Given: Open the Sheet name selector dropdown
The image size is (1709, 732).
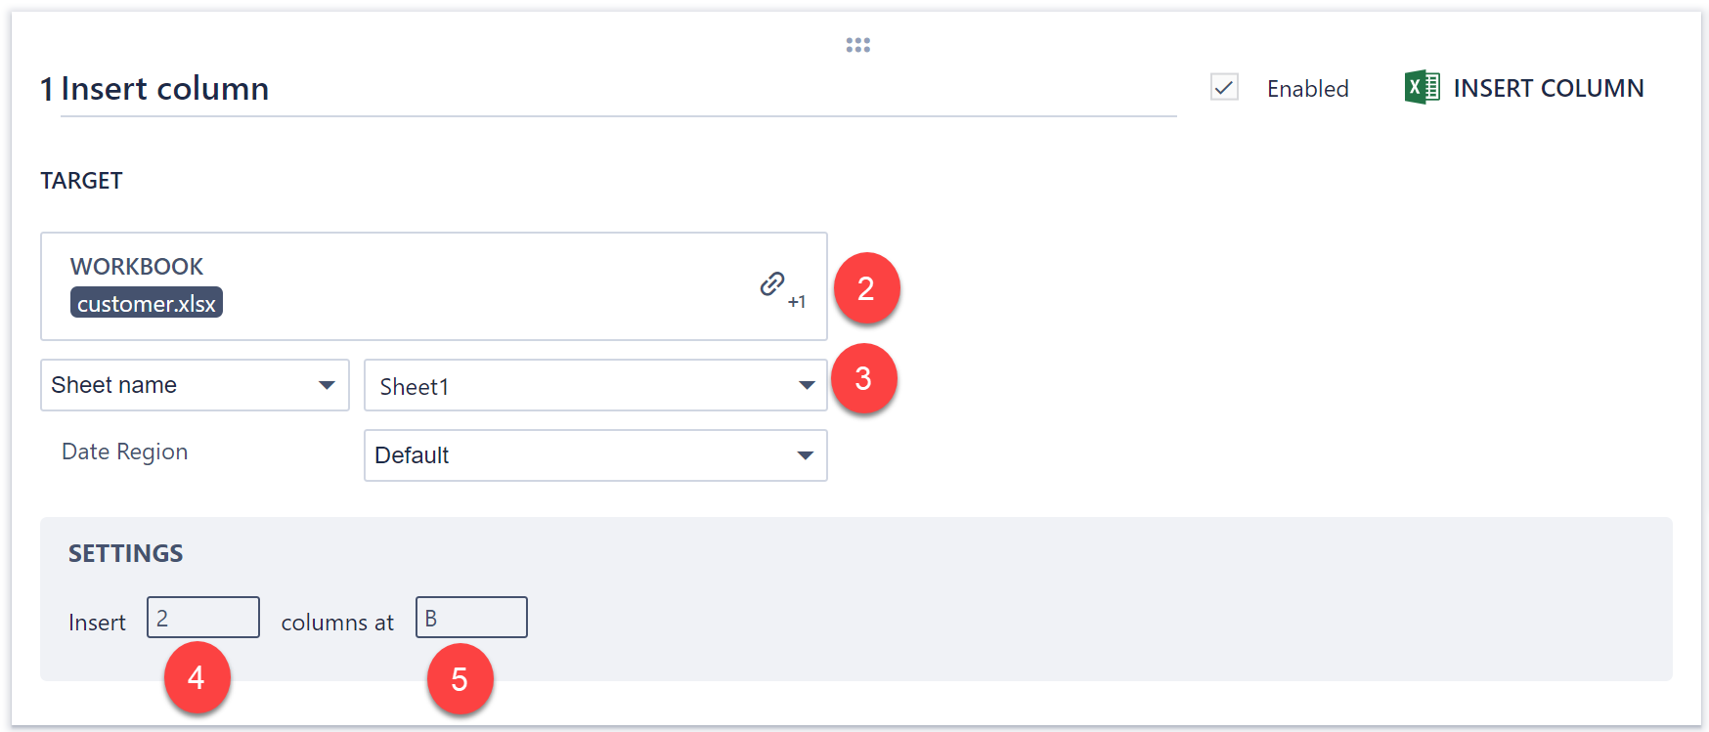Looking at the screenshot, I should [195, 385].
